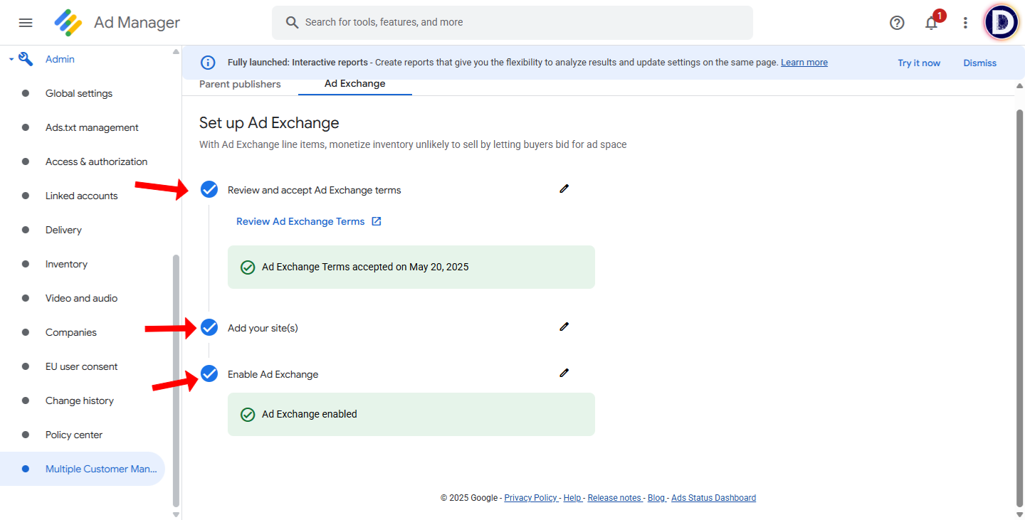The height and width of the screenshot is (520, 1025).
Task: Open the Policy center
Action: coord(74,435)
